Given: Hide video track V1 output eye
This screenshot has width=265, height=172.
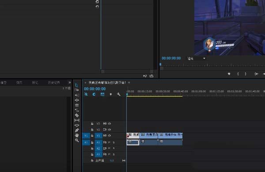Looking at the screenshot, I should tap(110, 135).
